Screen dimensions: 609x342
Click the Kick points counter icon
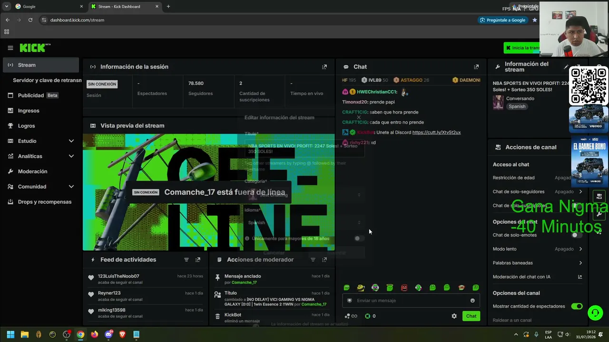(367, 316)
